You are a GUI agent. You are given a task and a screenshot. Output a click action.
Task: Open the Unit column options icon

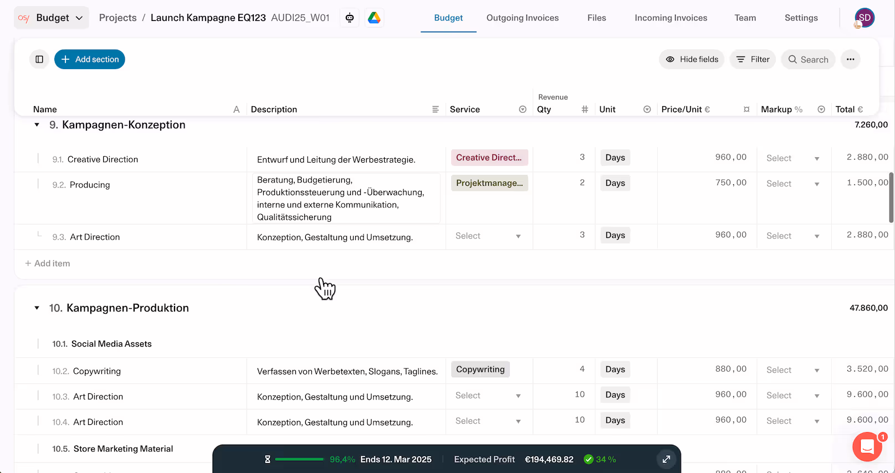point(647,110)
